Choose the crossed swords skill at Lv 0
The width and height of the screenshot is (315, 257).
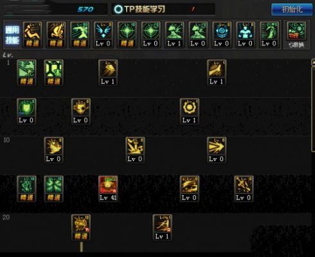click(x=244, y=189)
